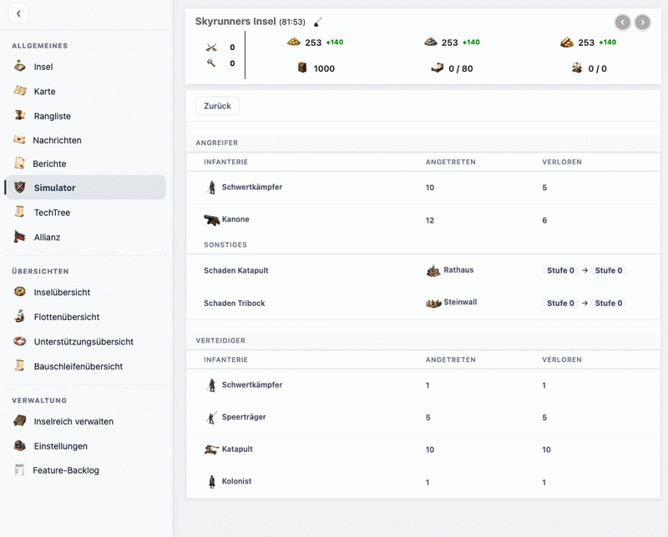Click the magnifier spy icon
Screen dimensions: 668x537
[211, 63]
